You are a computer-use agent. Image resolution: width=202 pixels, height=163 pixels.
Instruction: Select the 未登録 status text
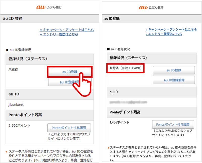pos(13,69)
